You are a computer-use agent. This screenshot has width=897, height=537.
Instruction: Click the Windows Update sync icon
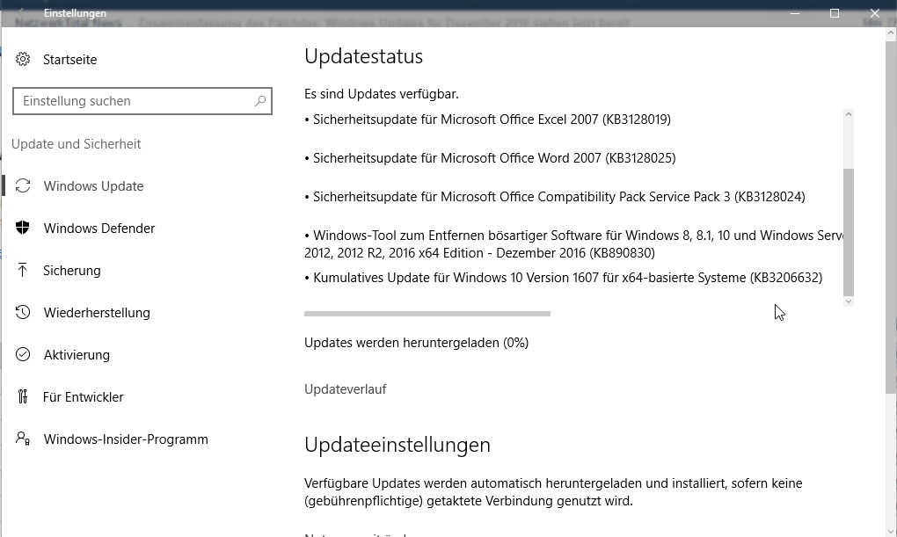(x=24, y=186)
